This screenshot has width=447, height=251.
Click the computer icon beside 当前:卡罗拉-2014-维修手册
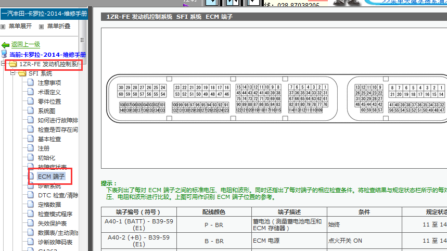click(x=4, y=54)
